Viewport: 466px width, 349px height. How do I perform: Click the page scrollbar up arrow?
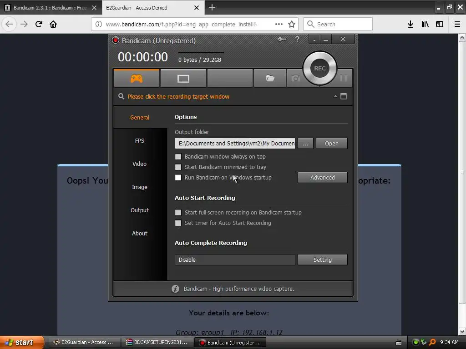[462, 37]
